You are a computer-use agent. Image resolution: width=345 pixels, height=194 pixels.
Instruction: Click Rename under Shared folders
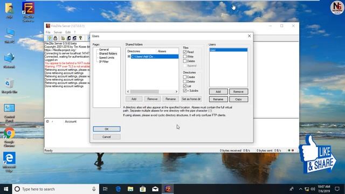[170, 99]
